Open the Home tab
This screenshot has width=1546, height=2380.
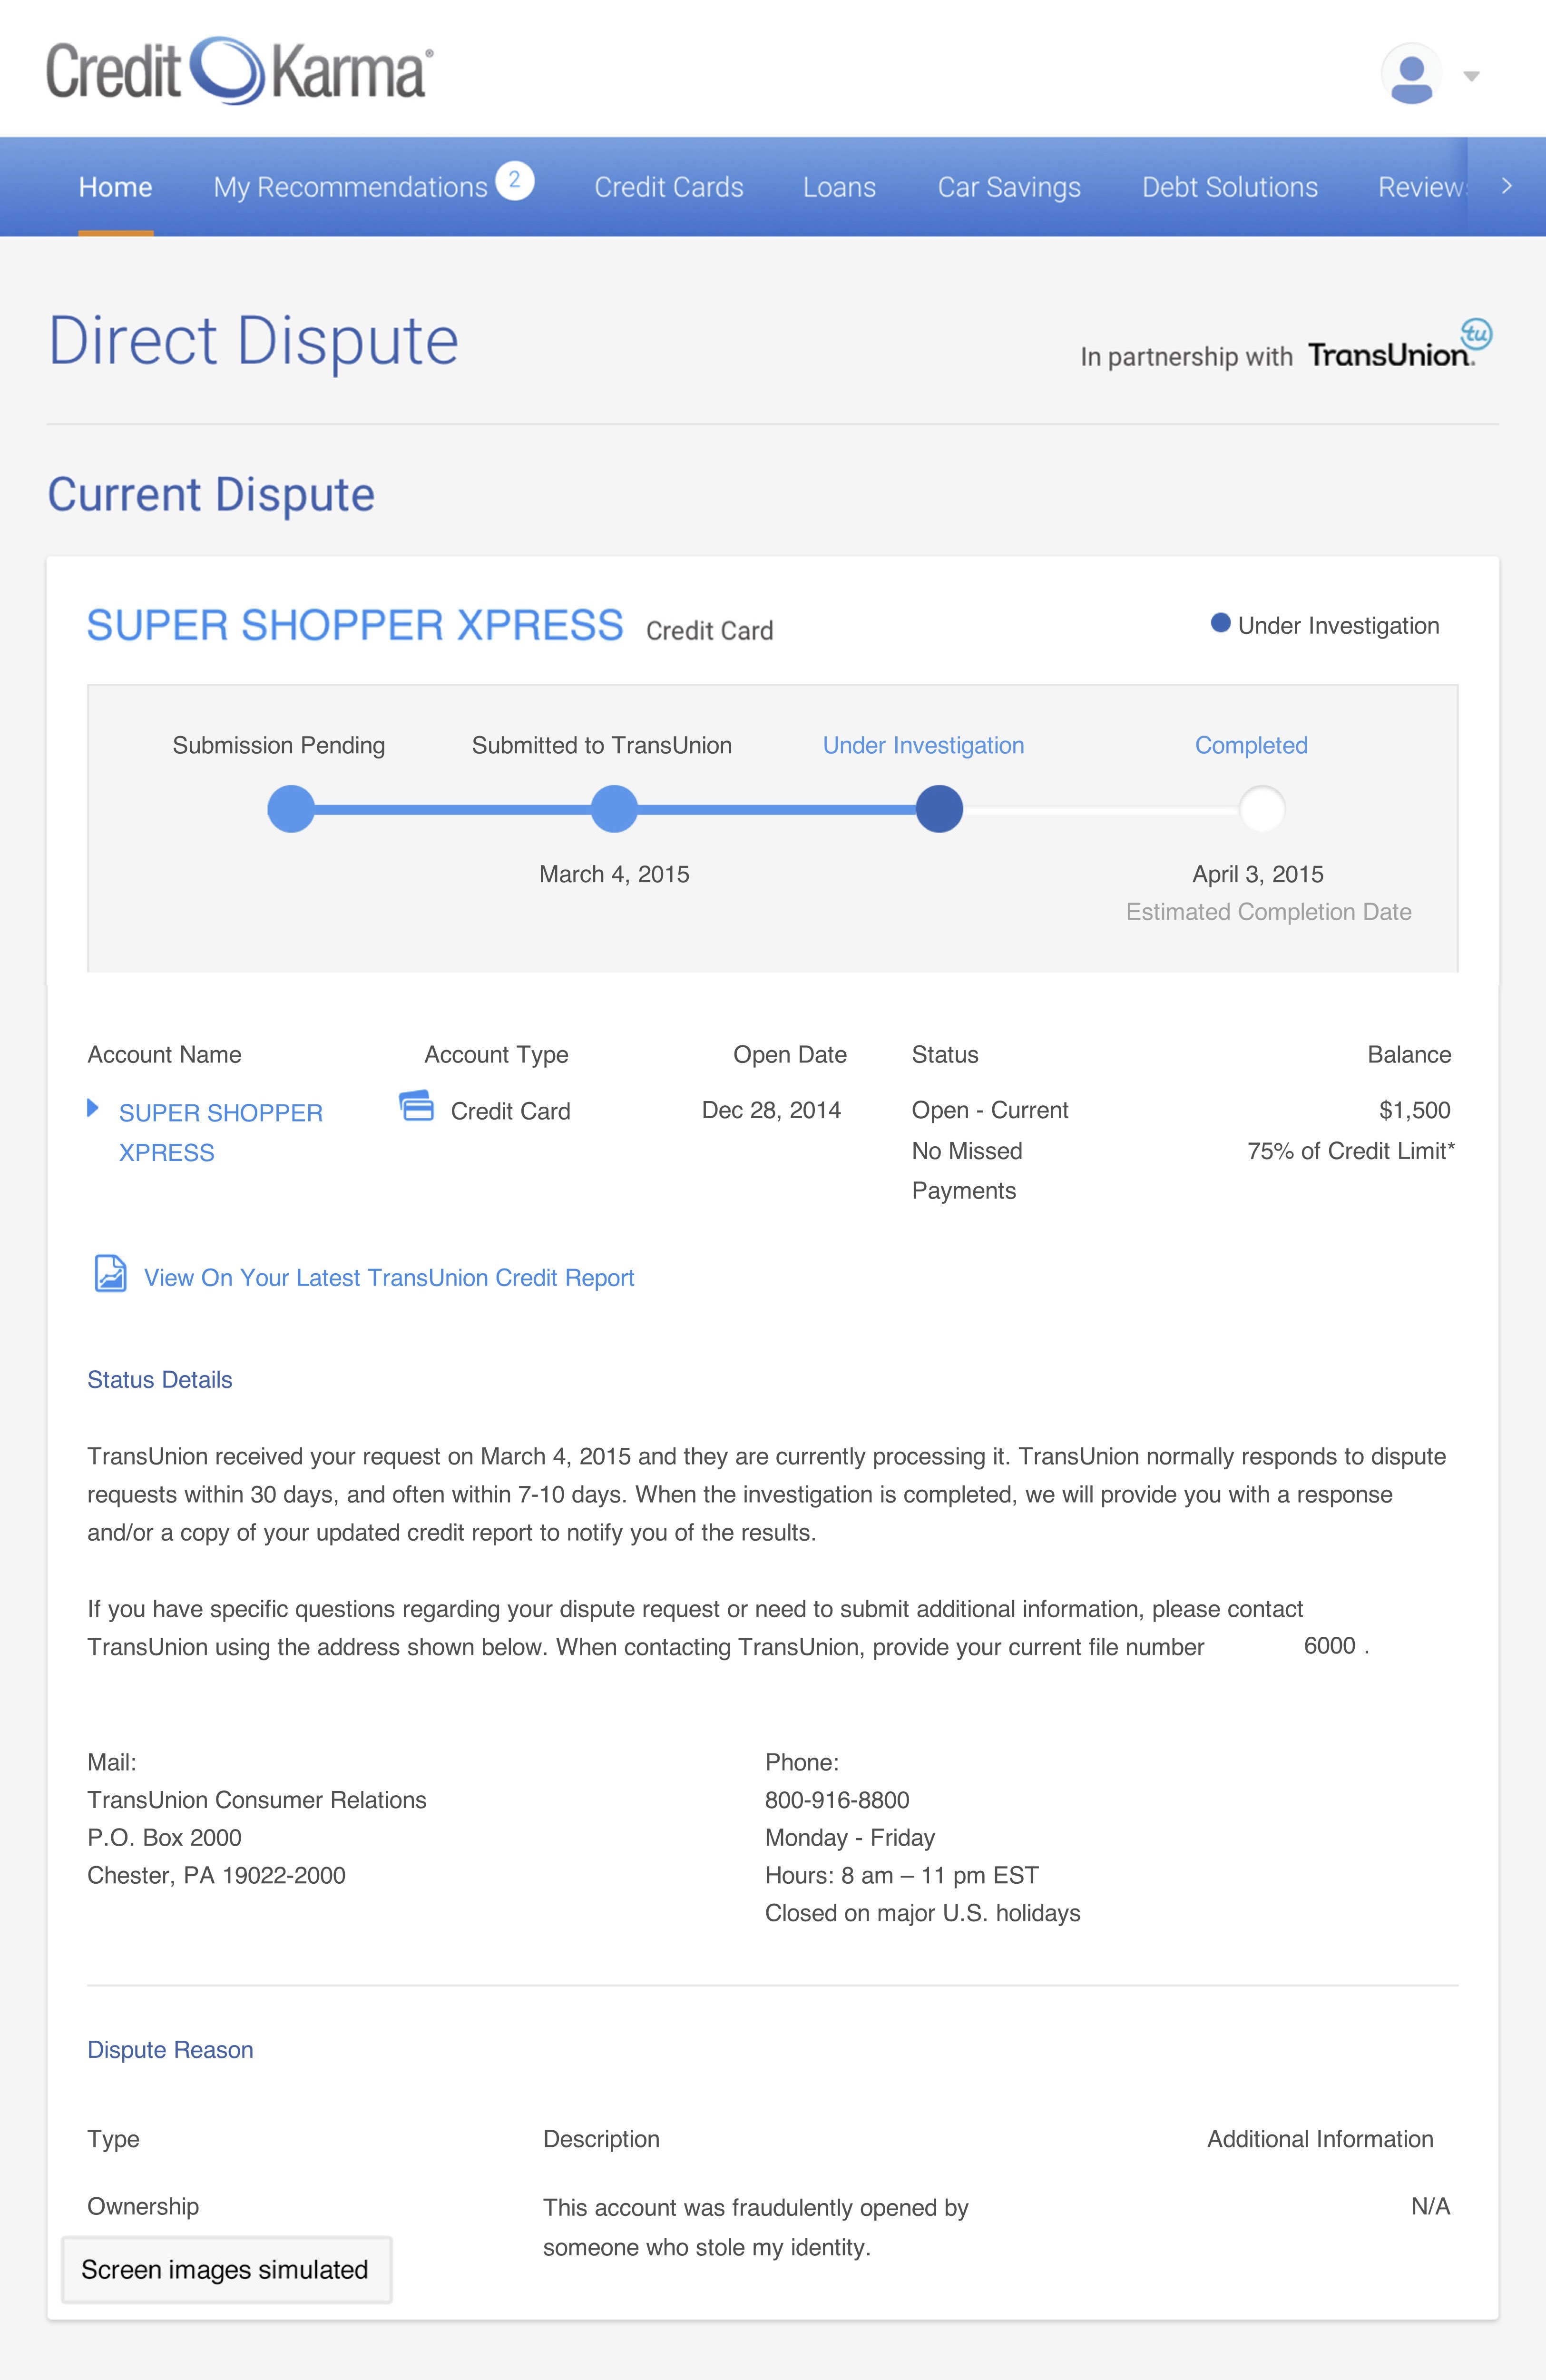pos(116,187)
